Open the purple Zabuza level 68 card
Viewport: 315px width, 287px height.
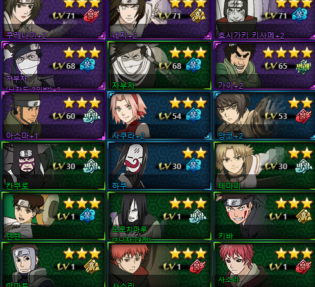pyautogui.click(x=53, y=66)
